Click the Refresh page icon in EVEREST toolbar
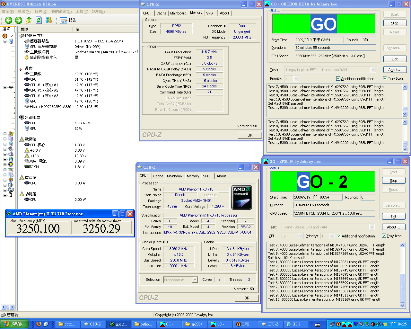This screenshot has width=411, height=329. [39, 20]
